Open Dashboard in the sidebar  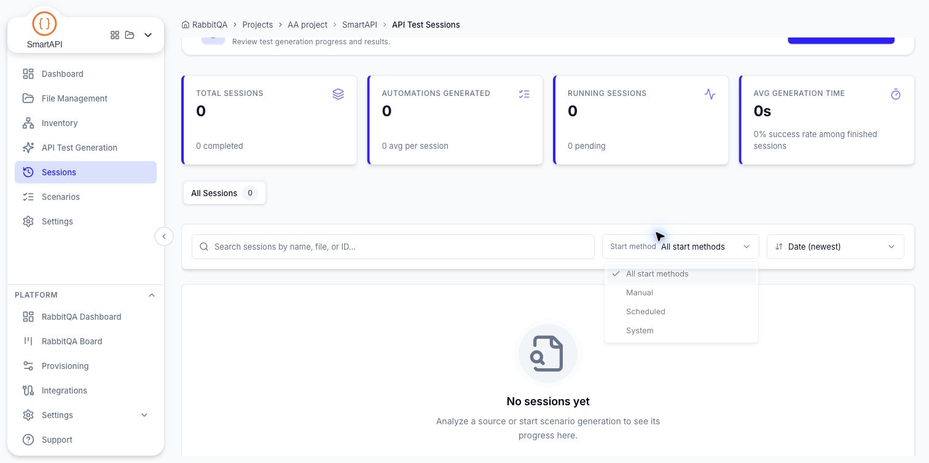click(85, 74)
